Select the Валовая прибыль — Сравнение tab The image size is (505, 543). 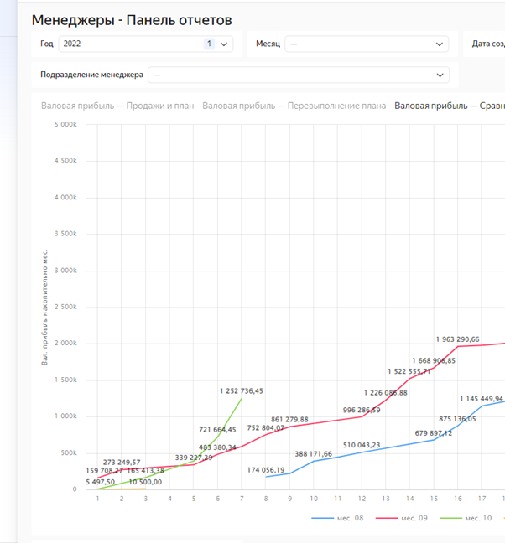449,106
